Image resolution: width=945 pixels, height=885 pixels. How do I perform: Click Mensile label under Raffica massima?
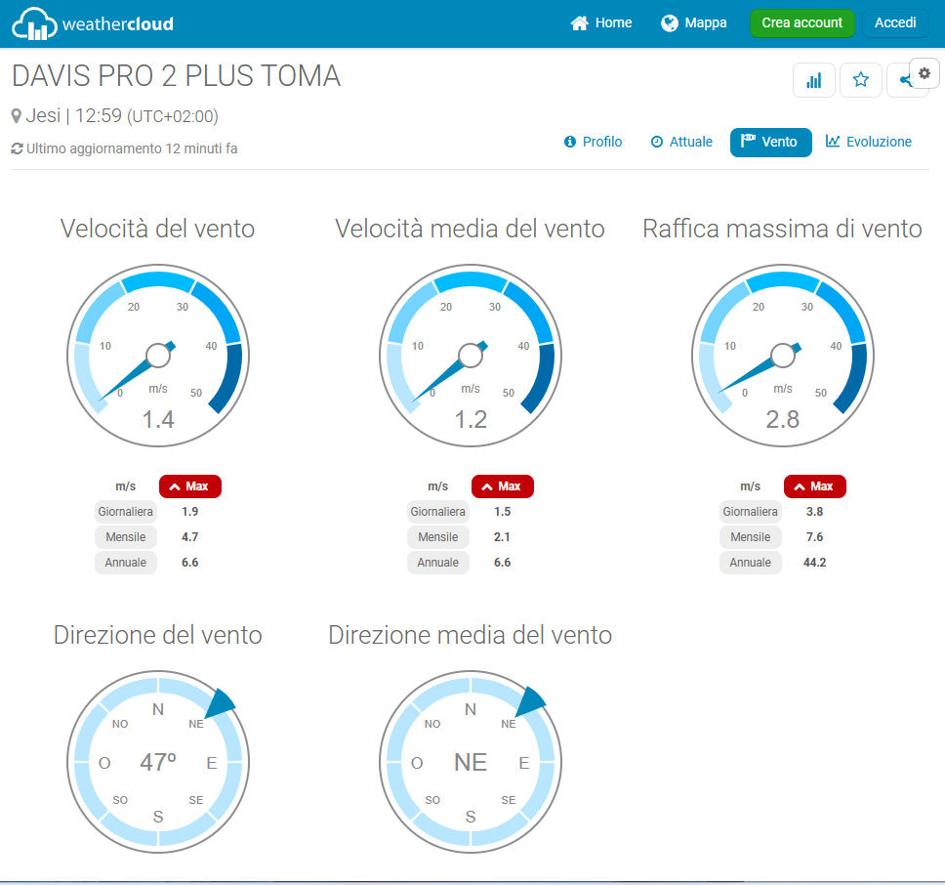tap(751, 536)
